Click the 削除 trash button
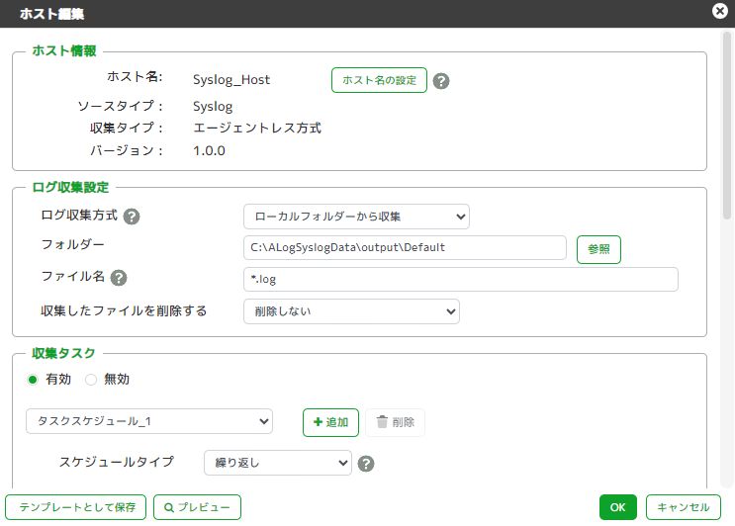Image resolution: width=735 pixels, height=526 pixels. [395, 422]
